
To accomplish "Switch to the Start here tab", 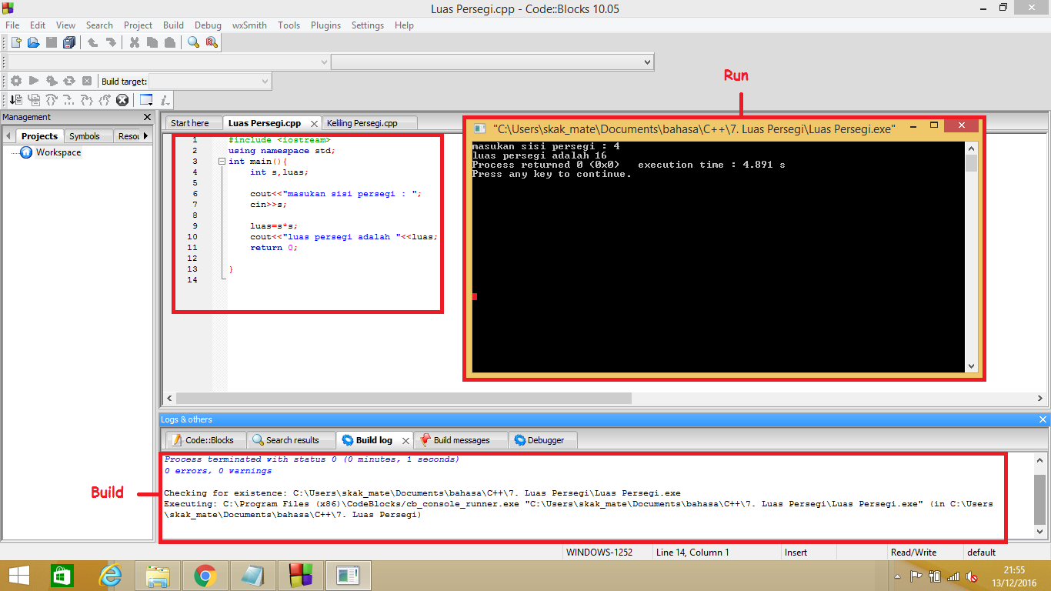I will coord(190,123).
